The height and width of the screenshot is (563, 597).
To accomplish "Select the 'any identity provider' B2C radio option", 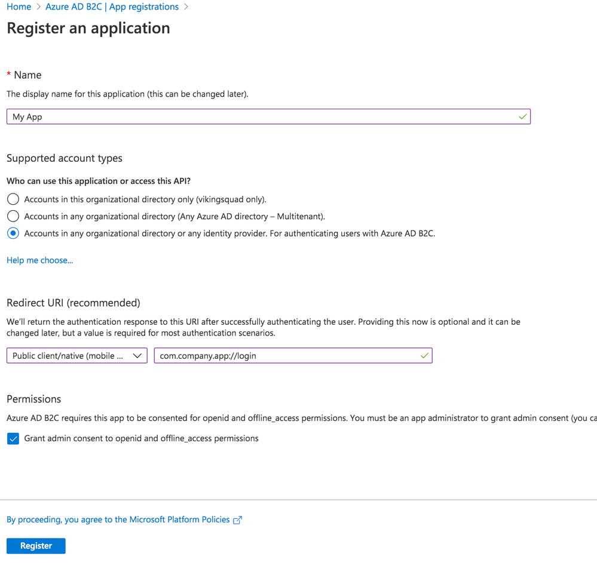I will coord(13,233).
